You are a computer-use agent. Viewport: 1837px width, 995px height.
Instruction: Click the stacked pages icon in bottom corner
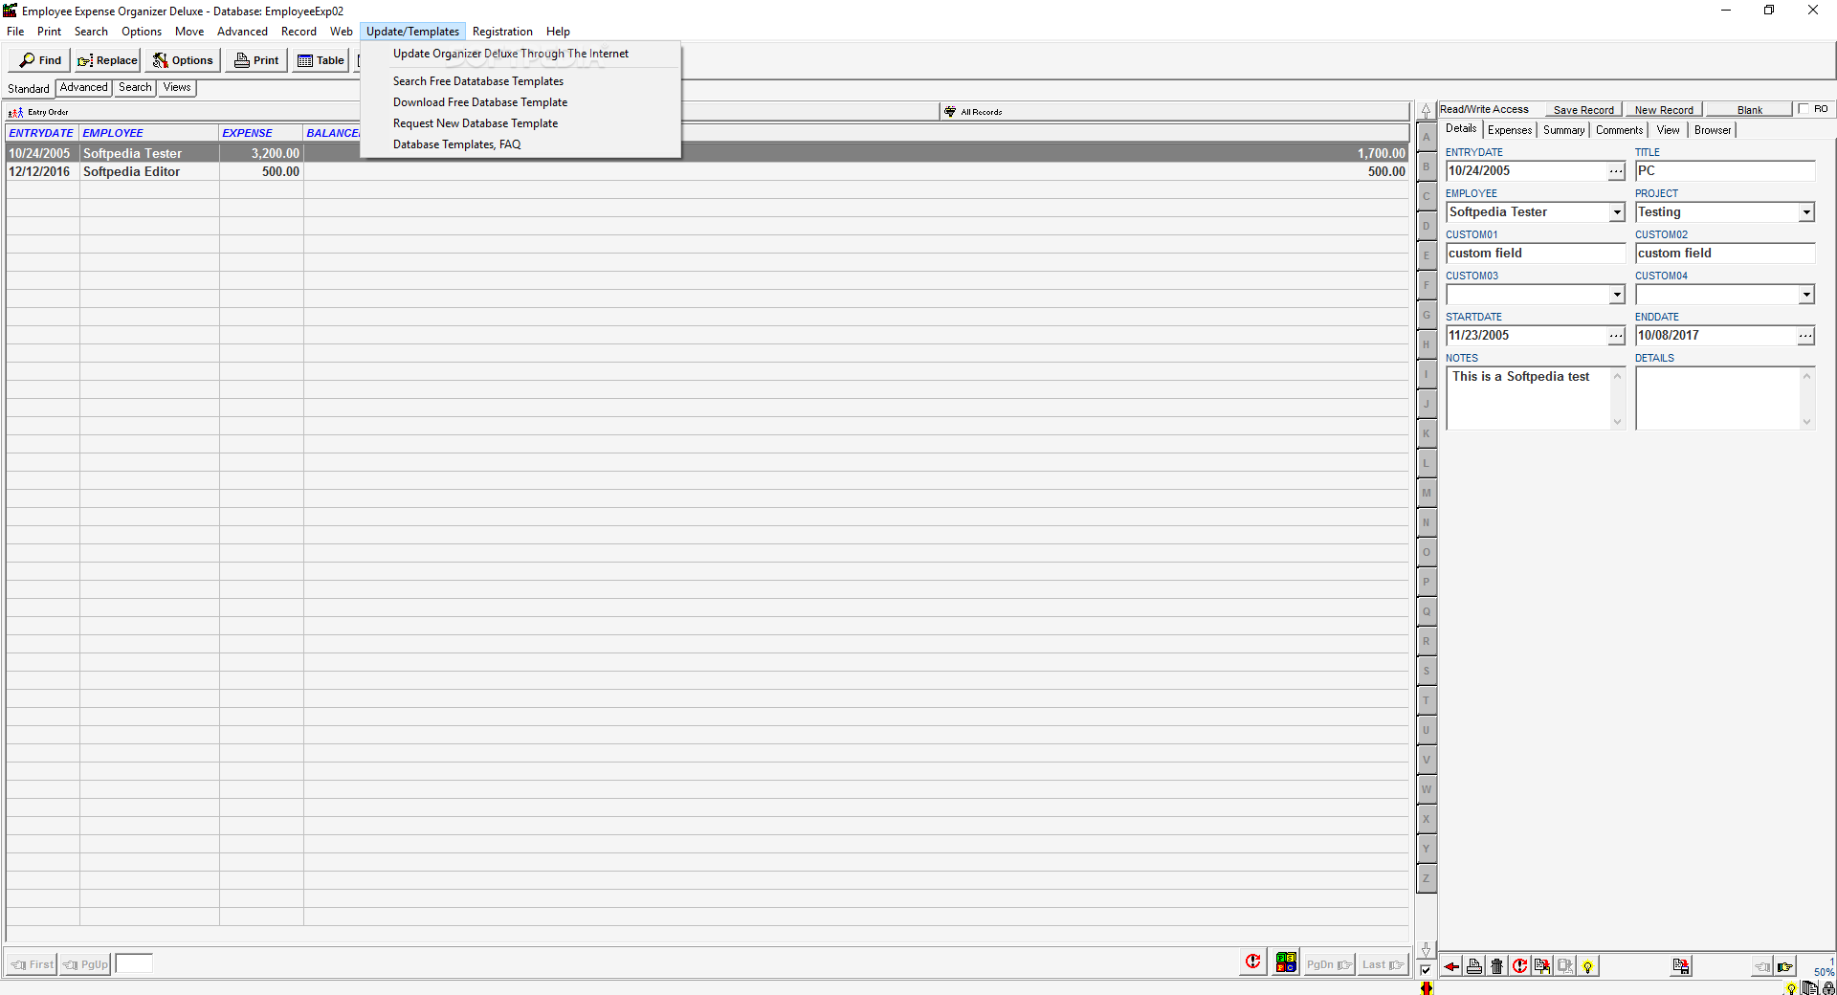[x=1809, y=988]
